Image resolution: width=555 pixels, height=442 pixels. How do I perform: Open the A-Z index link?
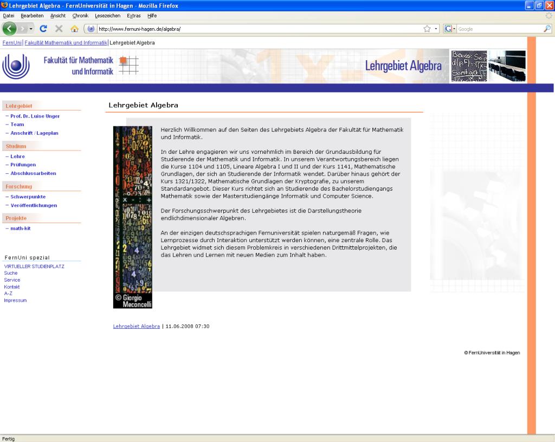[8, 294]
